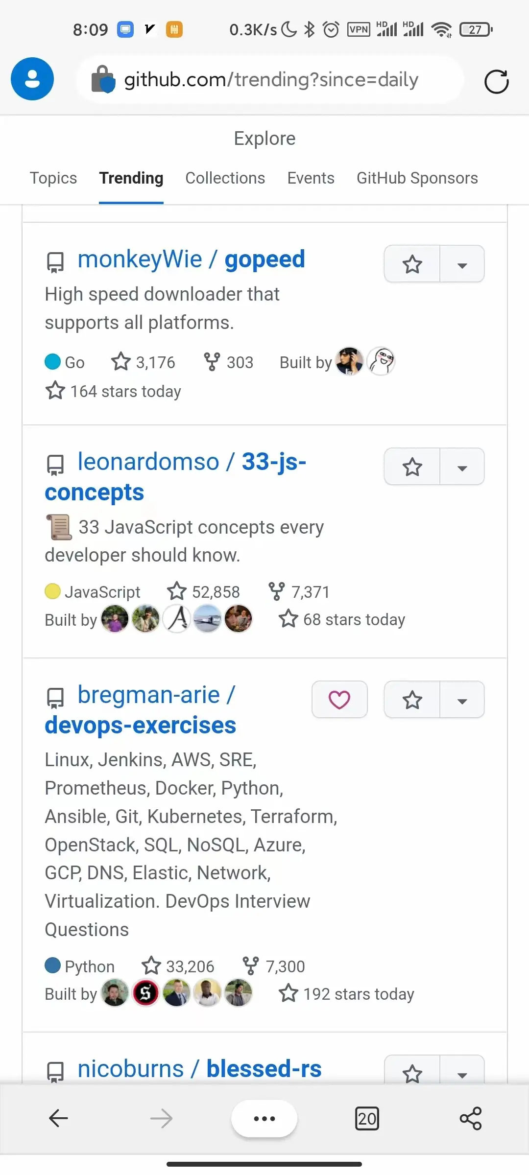This screenshot has height=1175, width=529.
Task: Click the share icon in the bottom bar
Action: pyautogui.click(x=470, y=1118)
